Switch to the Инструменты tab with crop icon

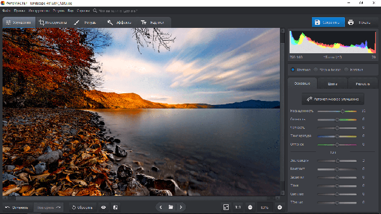tap(53, 23)
